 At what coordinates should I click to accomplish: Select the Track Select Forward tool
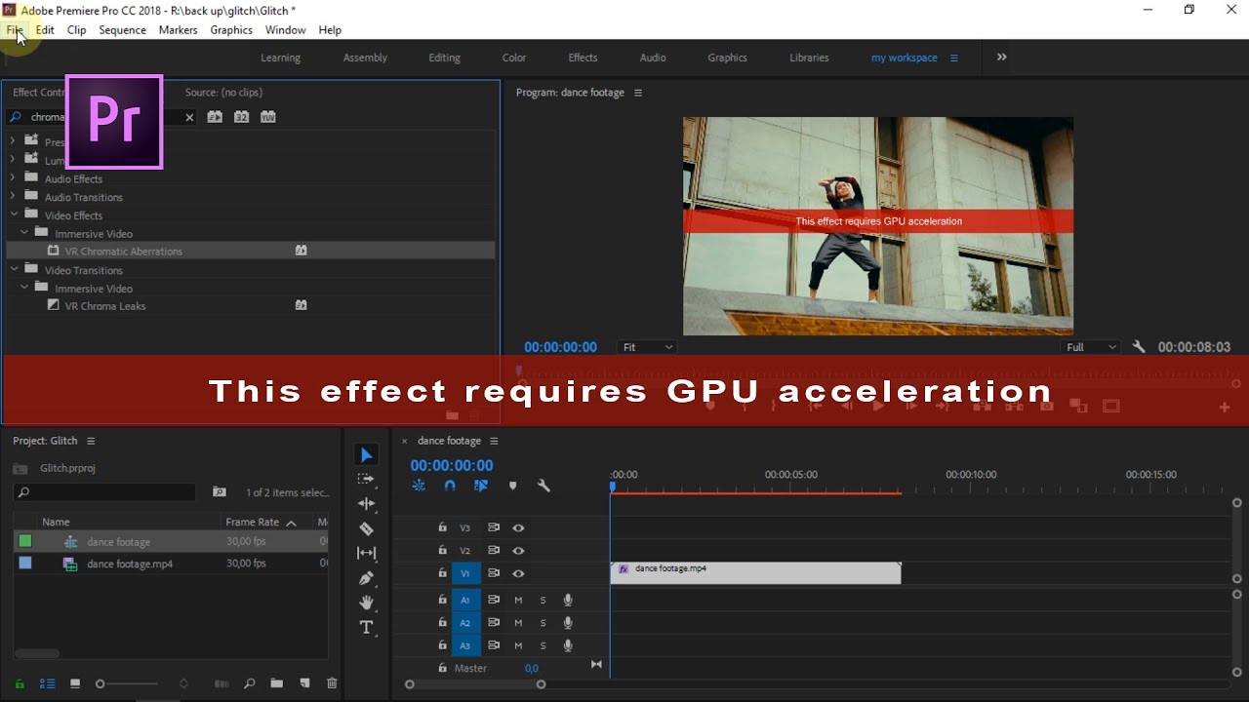click(x=366, y=479)
